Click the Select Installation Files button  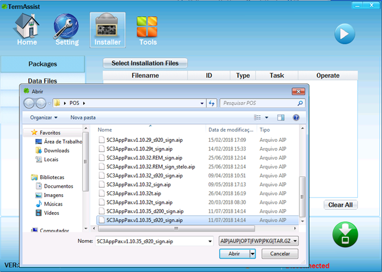pos(145,63)
